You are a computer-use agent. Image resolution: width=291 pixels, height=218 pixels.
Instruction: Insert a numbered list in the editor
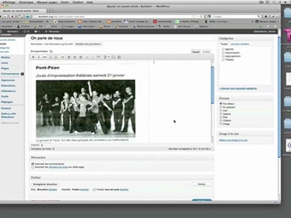pyautogui.click(x=56, y=57)
